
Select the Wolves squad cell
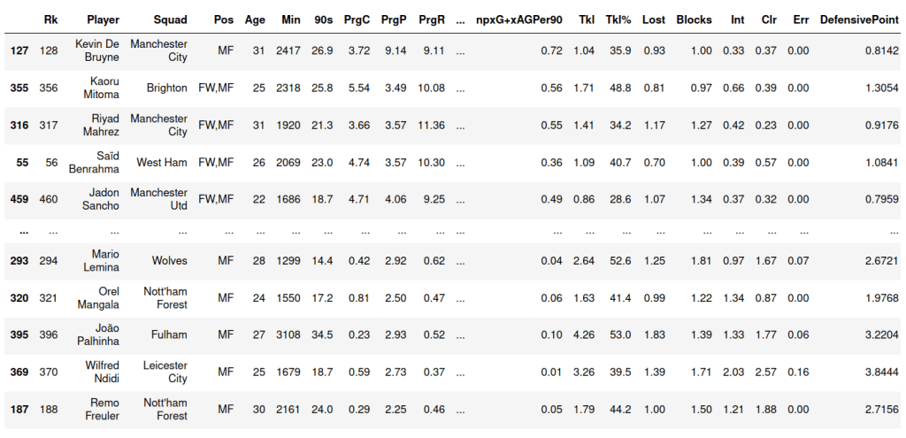[x=168, y=260]
